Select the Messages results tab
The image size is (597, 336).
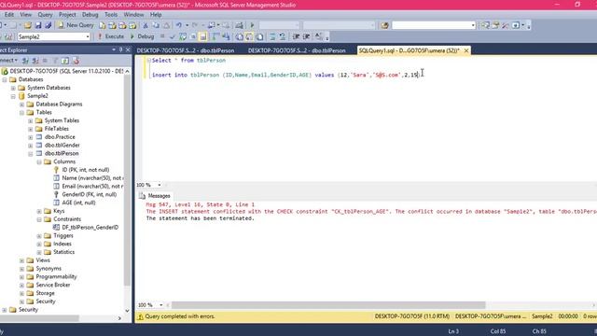coord(155,195)
